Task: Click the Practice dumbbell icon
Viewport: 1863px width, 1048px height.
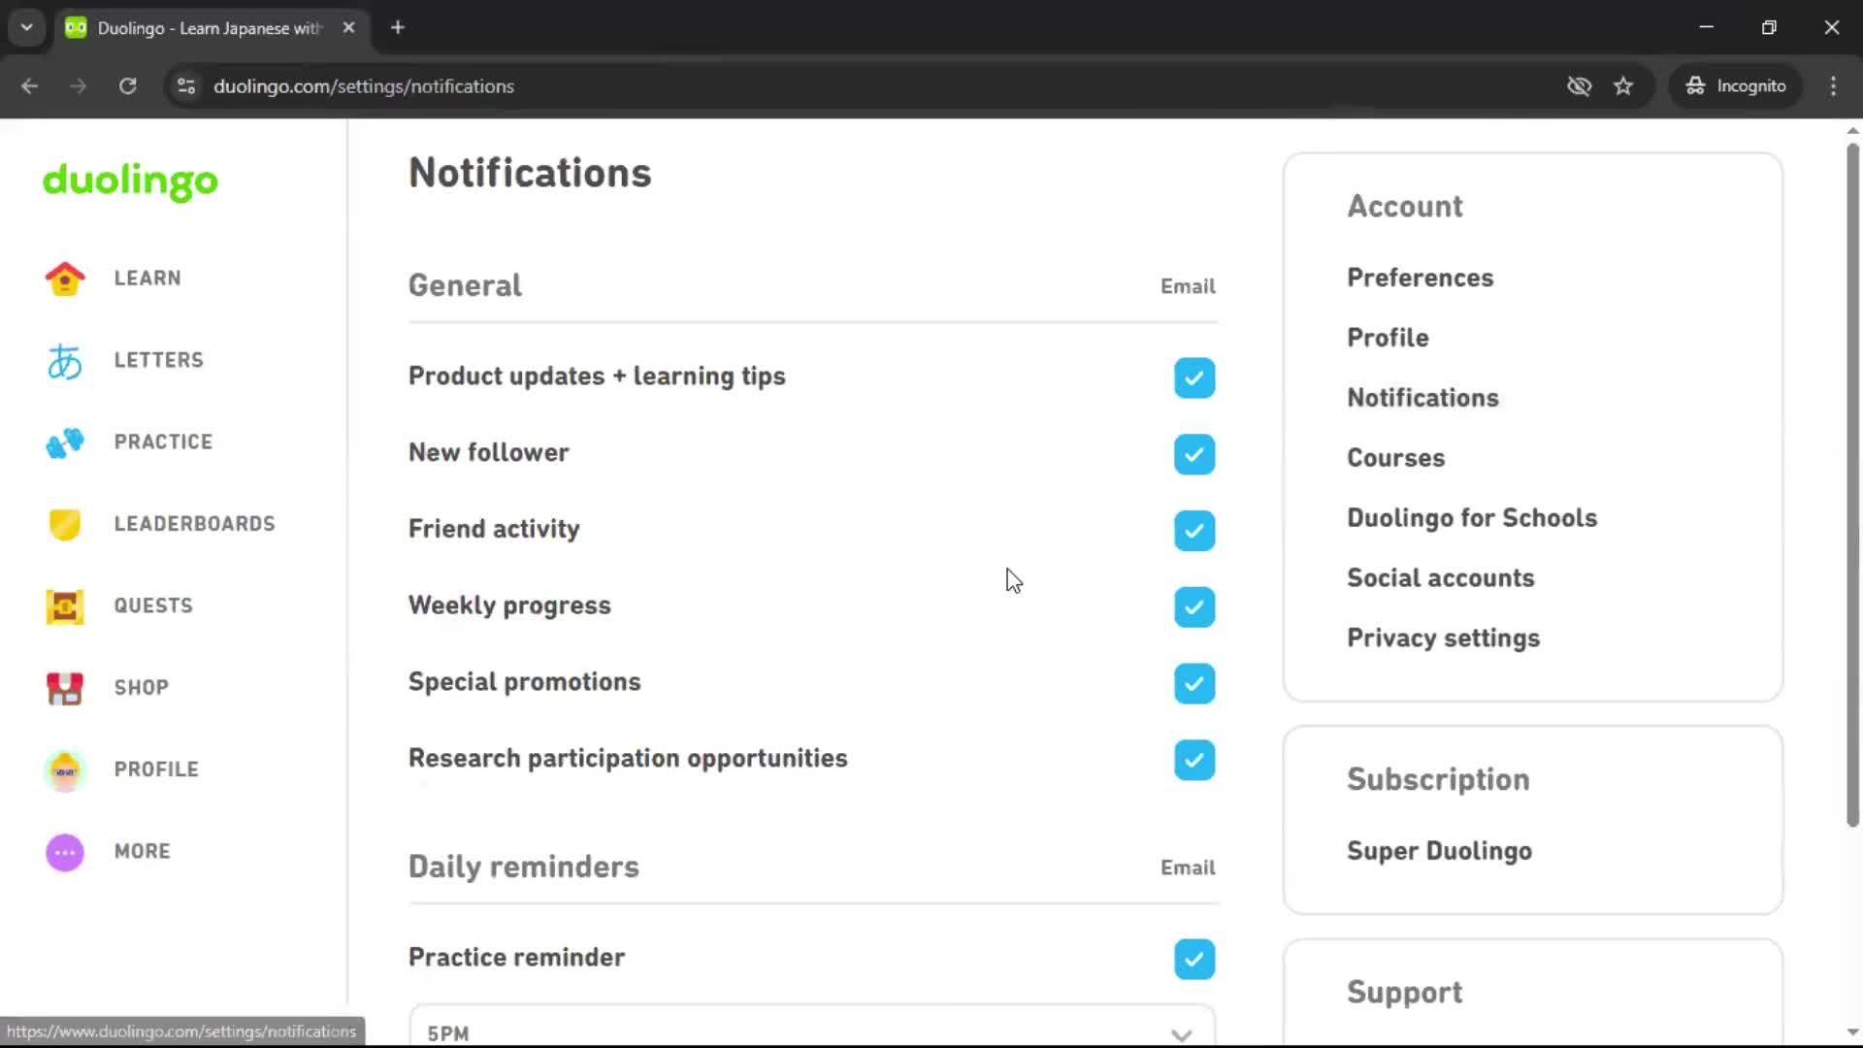Action: (x=64, y=442)
